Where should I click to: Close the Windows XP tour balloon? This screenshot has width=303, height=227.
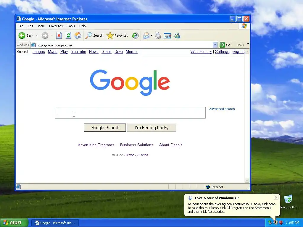(276, 197)
